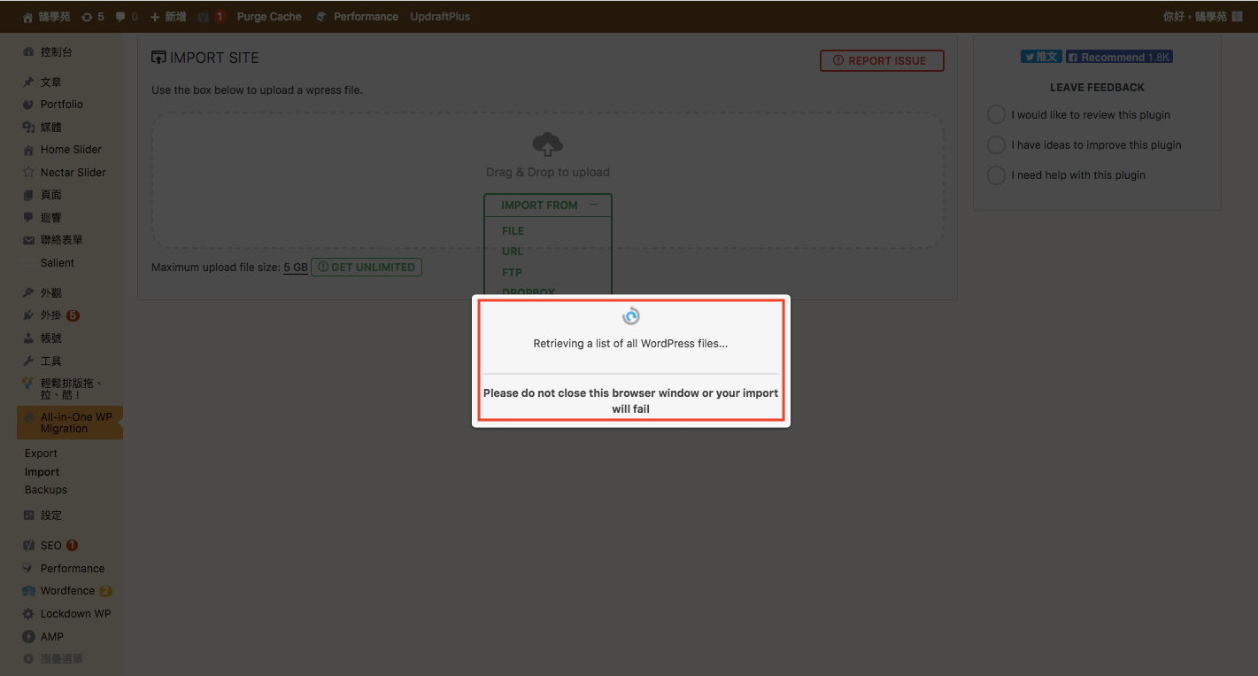Open the 控制台 dashboard icon
Image resolution: width=1258 pixels, height=676 pixels.
(28, 52)
